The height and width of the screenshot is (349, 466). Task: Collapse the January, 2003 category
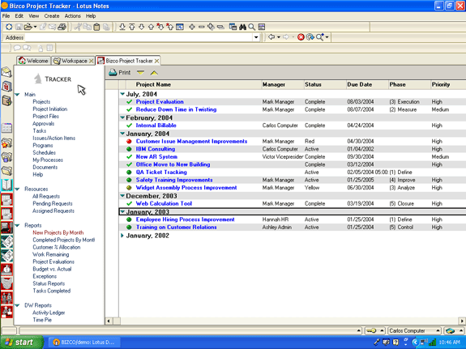pyautogui.click(x=122, y=212)
